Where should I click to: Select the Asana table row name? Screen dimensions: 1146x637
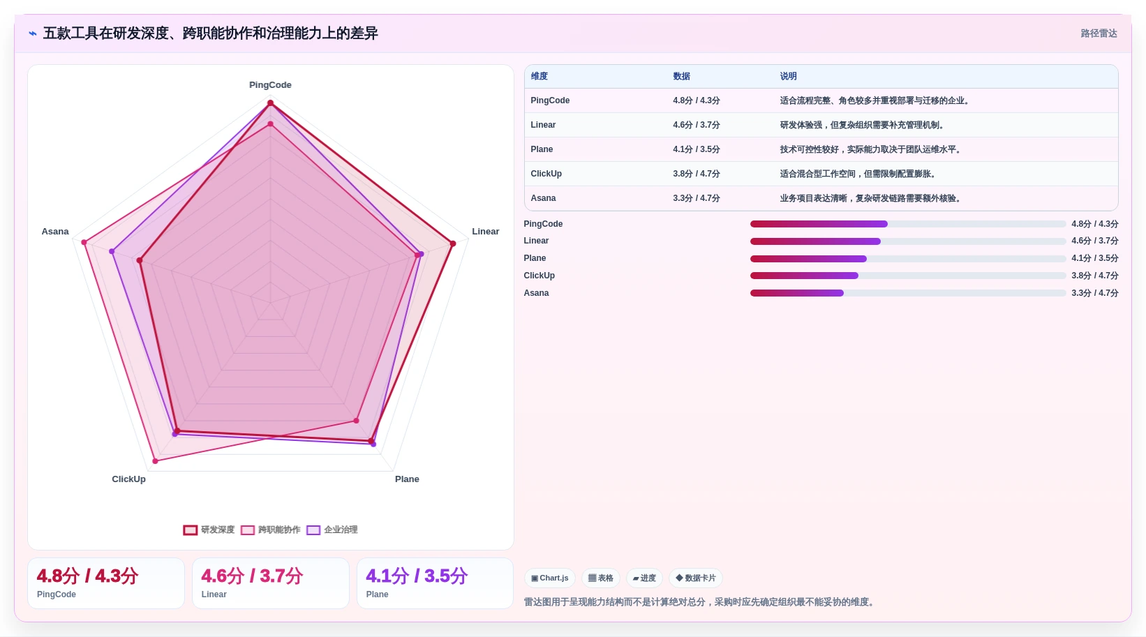tap(543, 198)
